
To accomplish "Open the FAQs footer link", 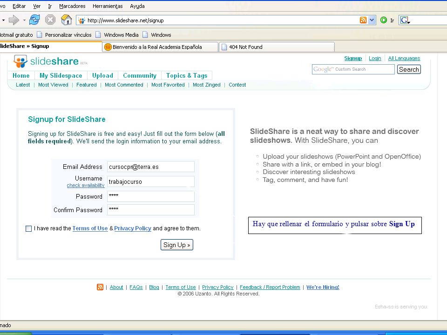I will pyautogui.click(x=136, y=287).
